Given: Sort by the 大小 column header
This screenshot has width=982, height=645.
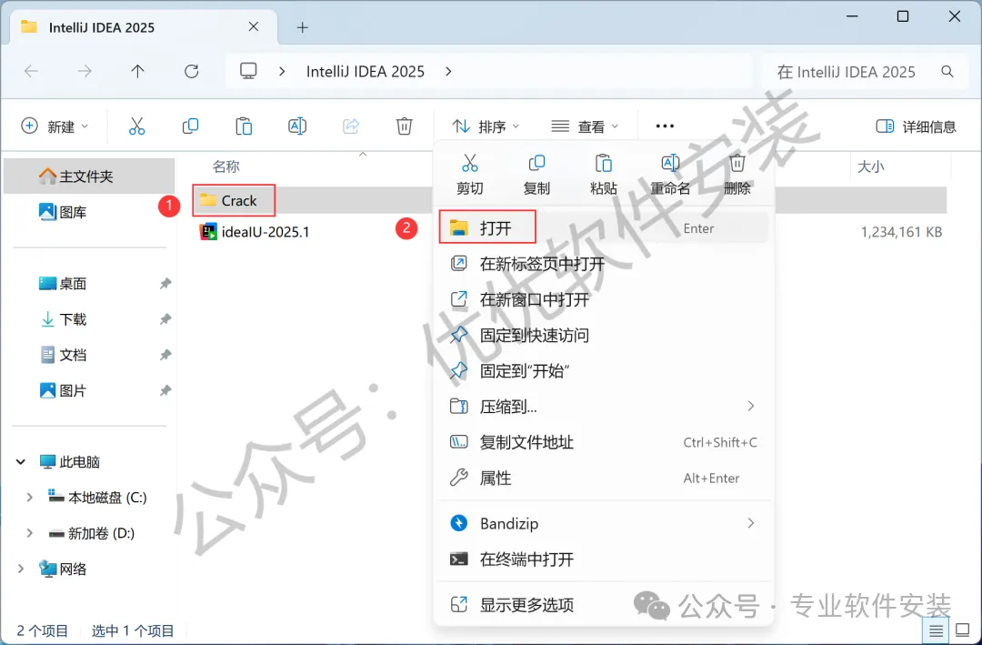Looking at the screenshot, I should pyautogui.click(x=870, y=166).
